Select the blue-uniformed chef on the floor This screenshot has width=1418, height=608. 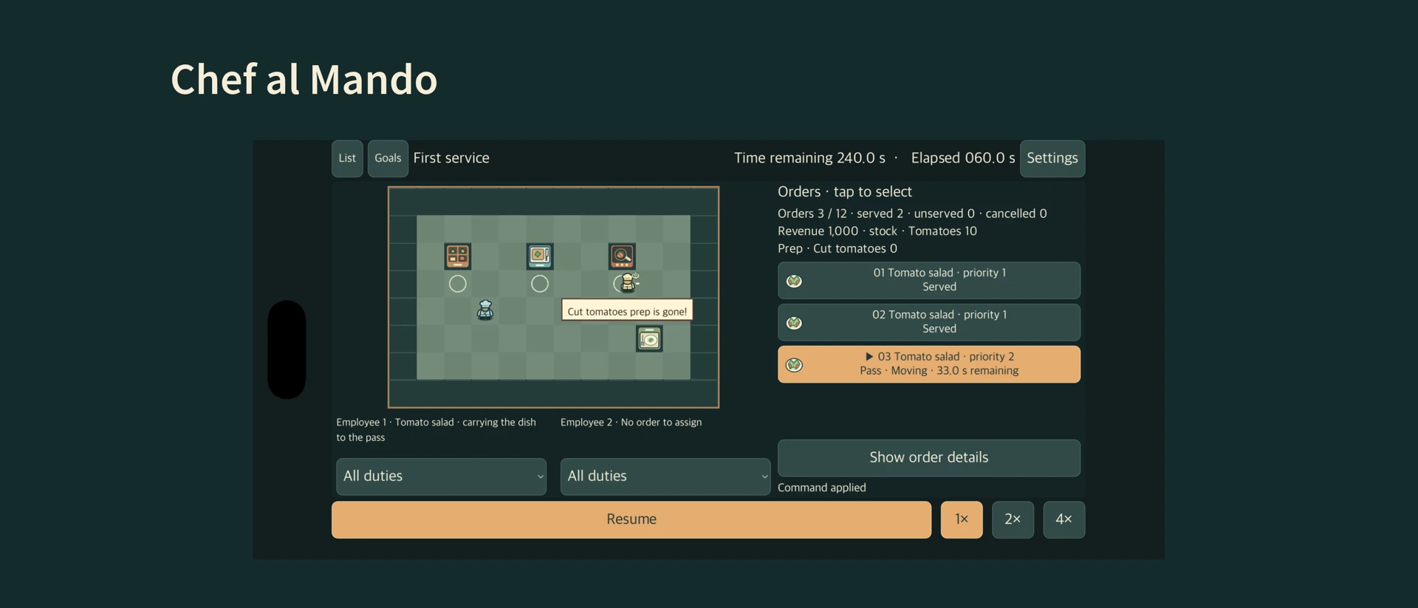(485, 310)
